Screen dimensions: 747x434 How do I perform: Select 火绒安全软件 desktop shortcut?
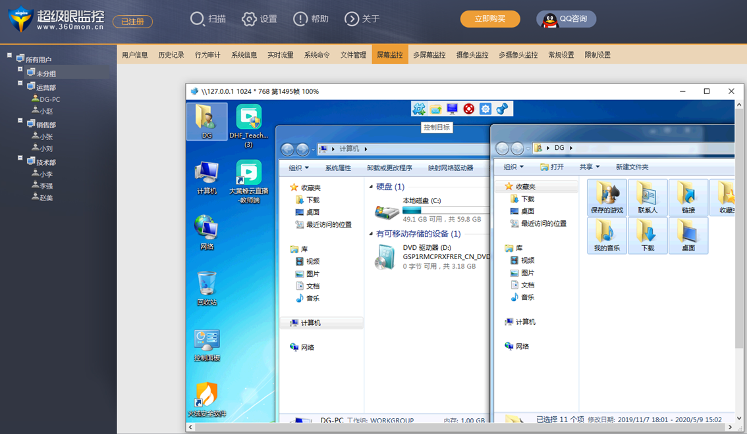tap(207, 400)
